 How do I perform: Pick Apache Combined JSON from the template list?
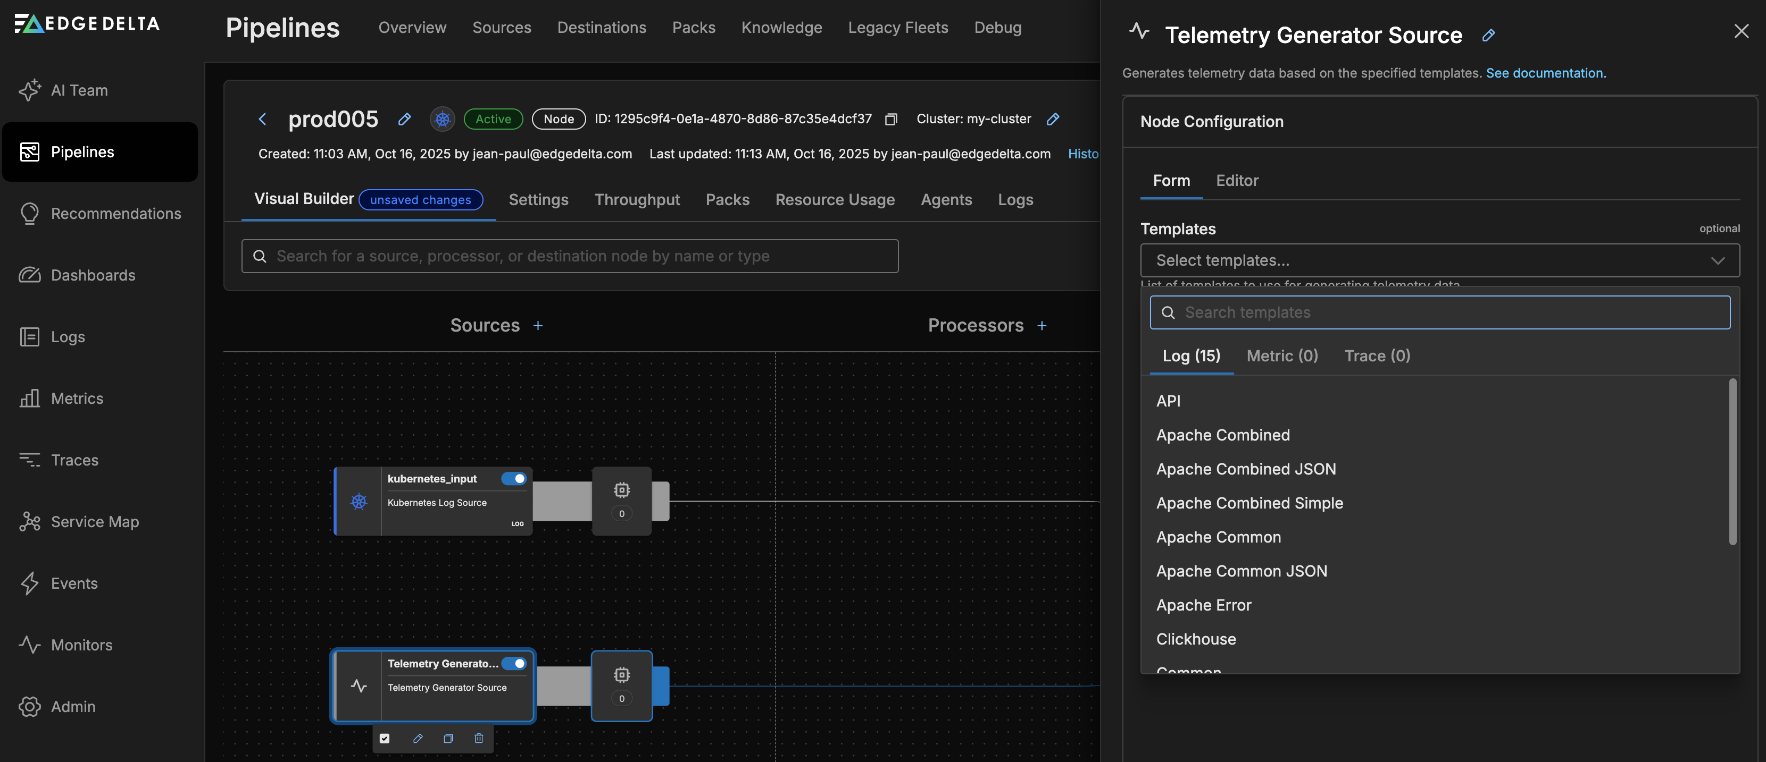[x=1246, y=469]
